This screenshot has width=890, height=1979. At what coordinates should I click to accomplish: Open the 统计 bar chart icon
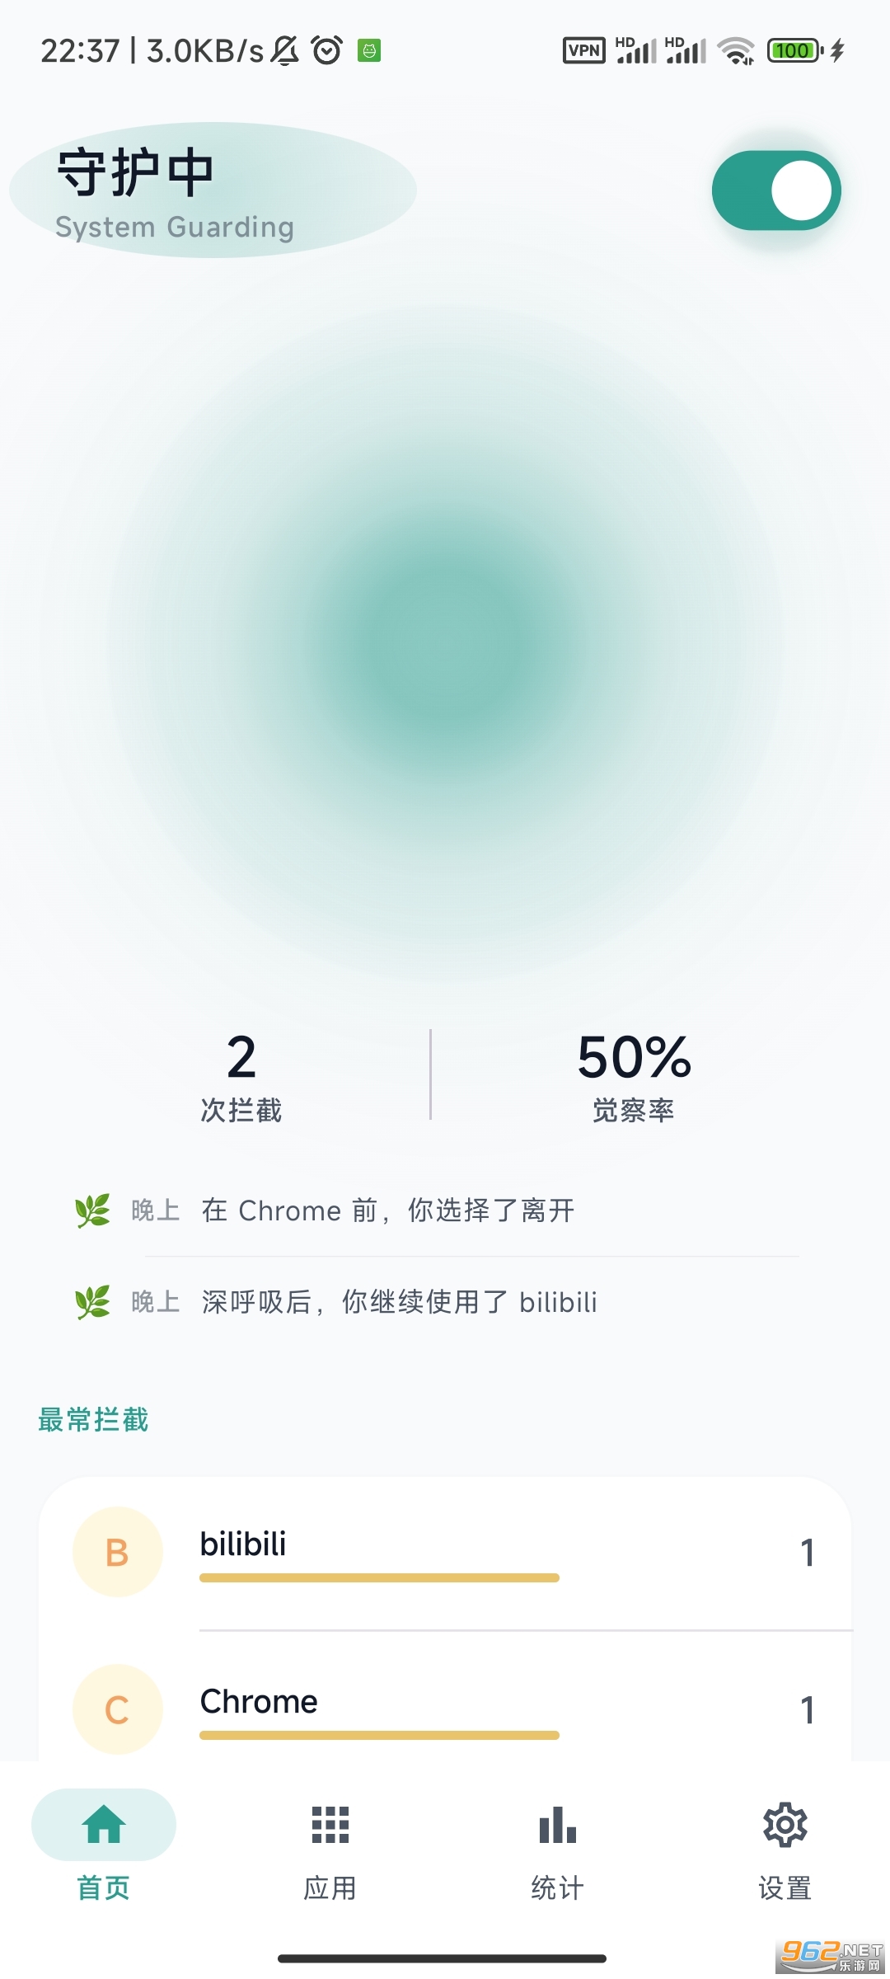click(558, 1825)
